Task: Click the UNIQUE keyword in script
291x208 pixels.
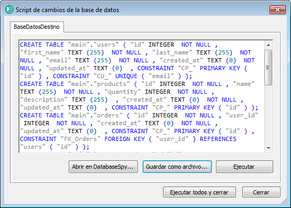Action: [x=126, y=76]
